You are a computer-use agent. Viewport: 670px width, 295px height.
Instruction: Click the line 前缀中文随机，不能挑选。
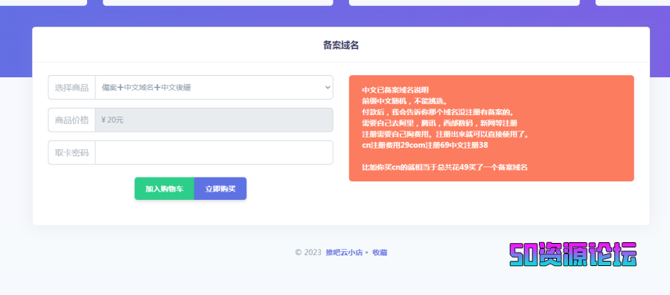[405, 101]
